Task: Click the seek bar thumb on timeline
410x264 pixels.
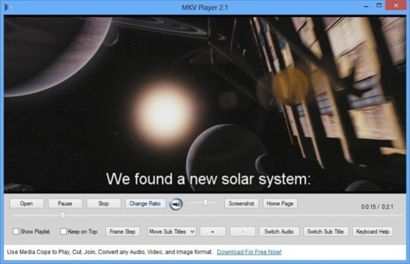Action: tap(63, 215)
